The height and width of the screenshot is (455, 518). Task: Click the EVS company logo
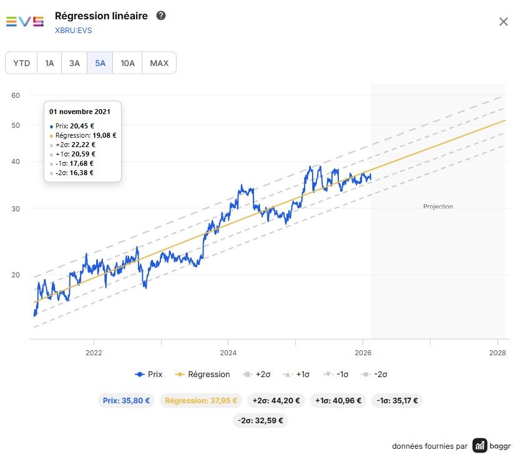coord(25,21)
